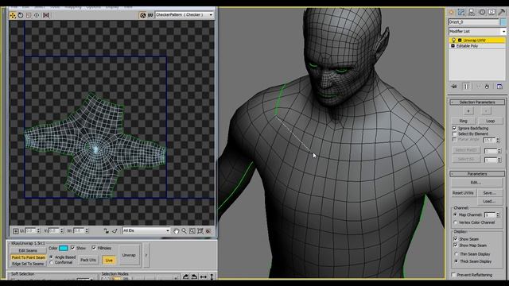
Task: Click the vertical flip arrows icon
Action: (212, 276)
